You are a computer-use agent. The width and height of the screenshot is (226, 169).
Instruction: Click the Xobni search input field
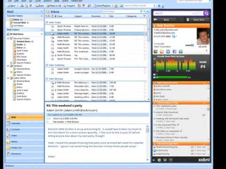tap(178, 14)
